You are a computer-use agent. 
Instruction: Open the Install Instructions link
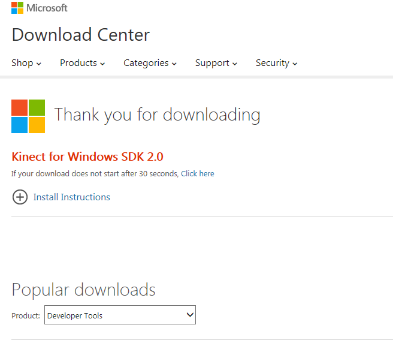(72, 197)
